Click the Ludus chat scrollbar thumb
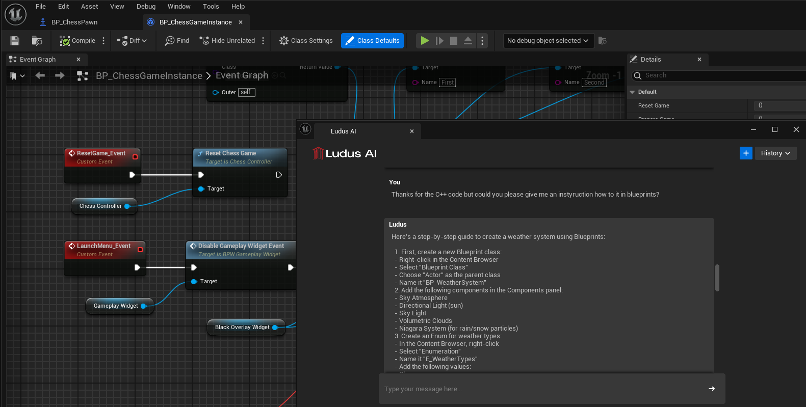Viewport: 806px width, 407px height. pyautogui.click(x=717, y=278)
